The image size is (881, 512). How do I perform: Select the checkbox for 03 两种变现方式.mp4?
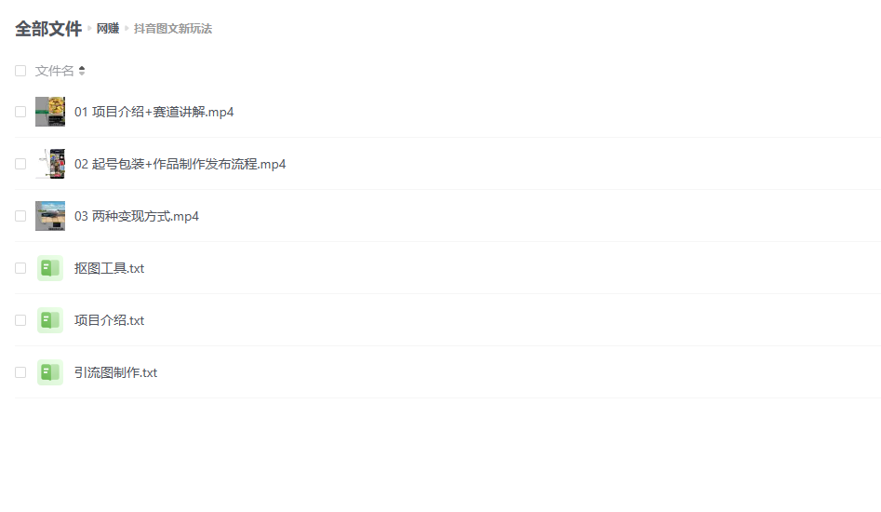point(20,216)
